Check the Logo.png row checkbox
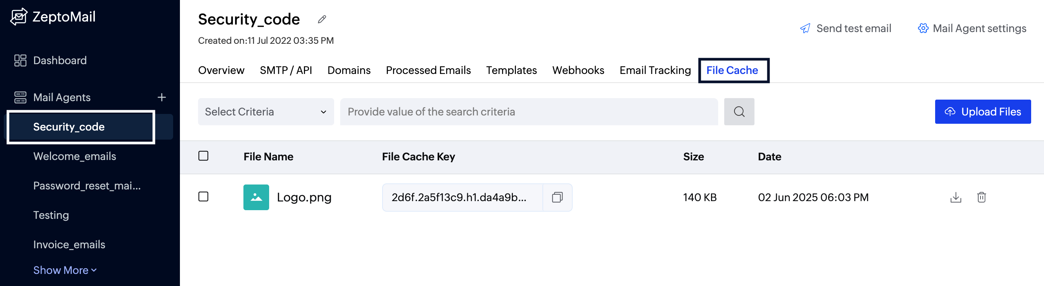This screenshot has width=1044, height=286. point(203,197)
